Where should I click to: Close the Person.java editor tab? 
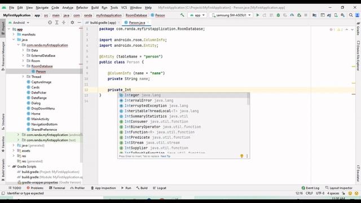click(148, 23)
